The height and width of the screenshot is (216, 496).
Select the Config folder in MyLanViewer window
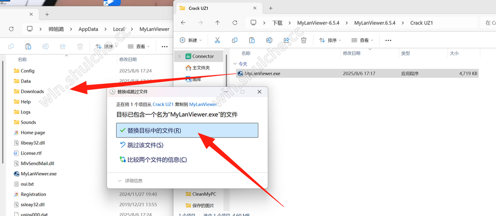[24, 71]
